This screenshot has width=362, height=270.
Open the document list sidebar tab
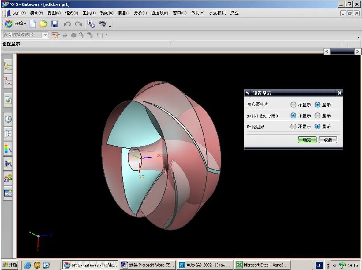(8, 134)
